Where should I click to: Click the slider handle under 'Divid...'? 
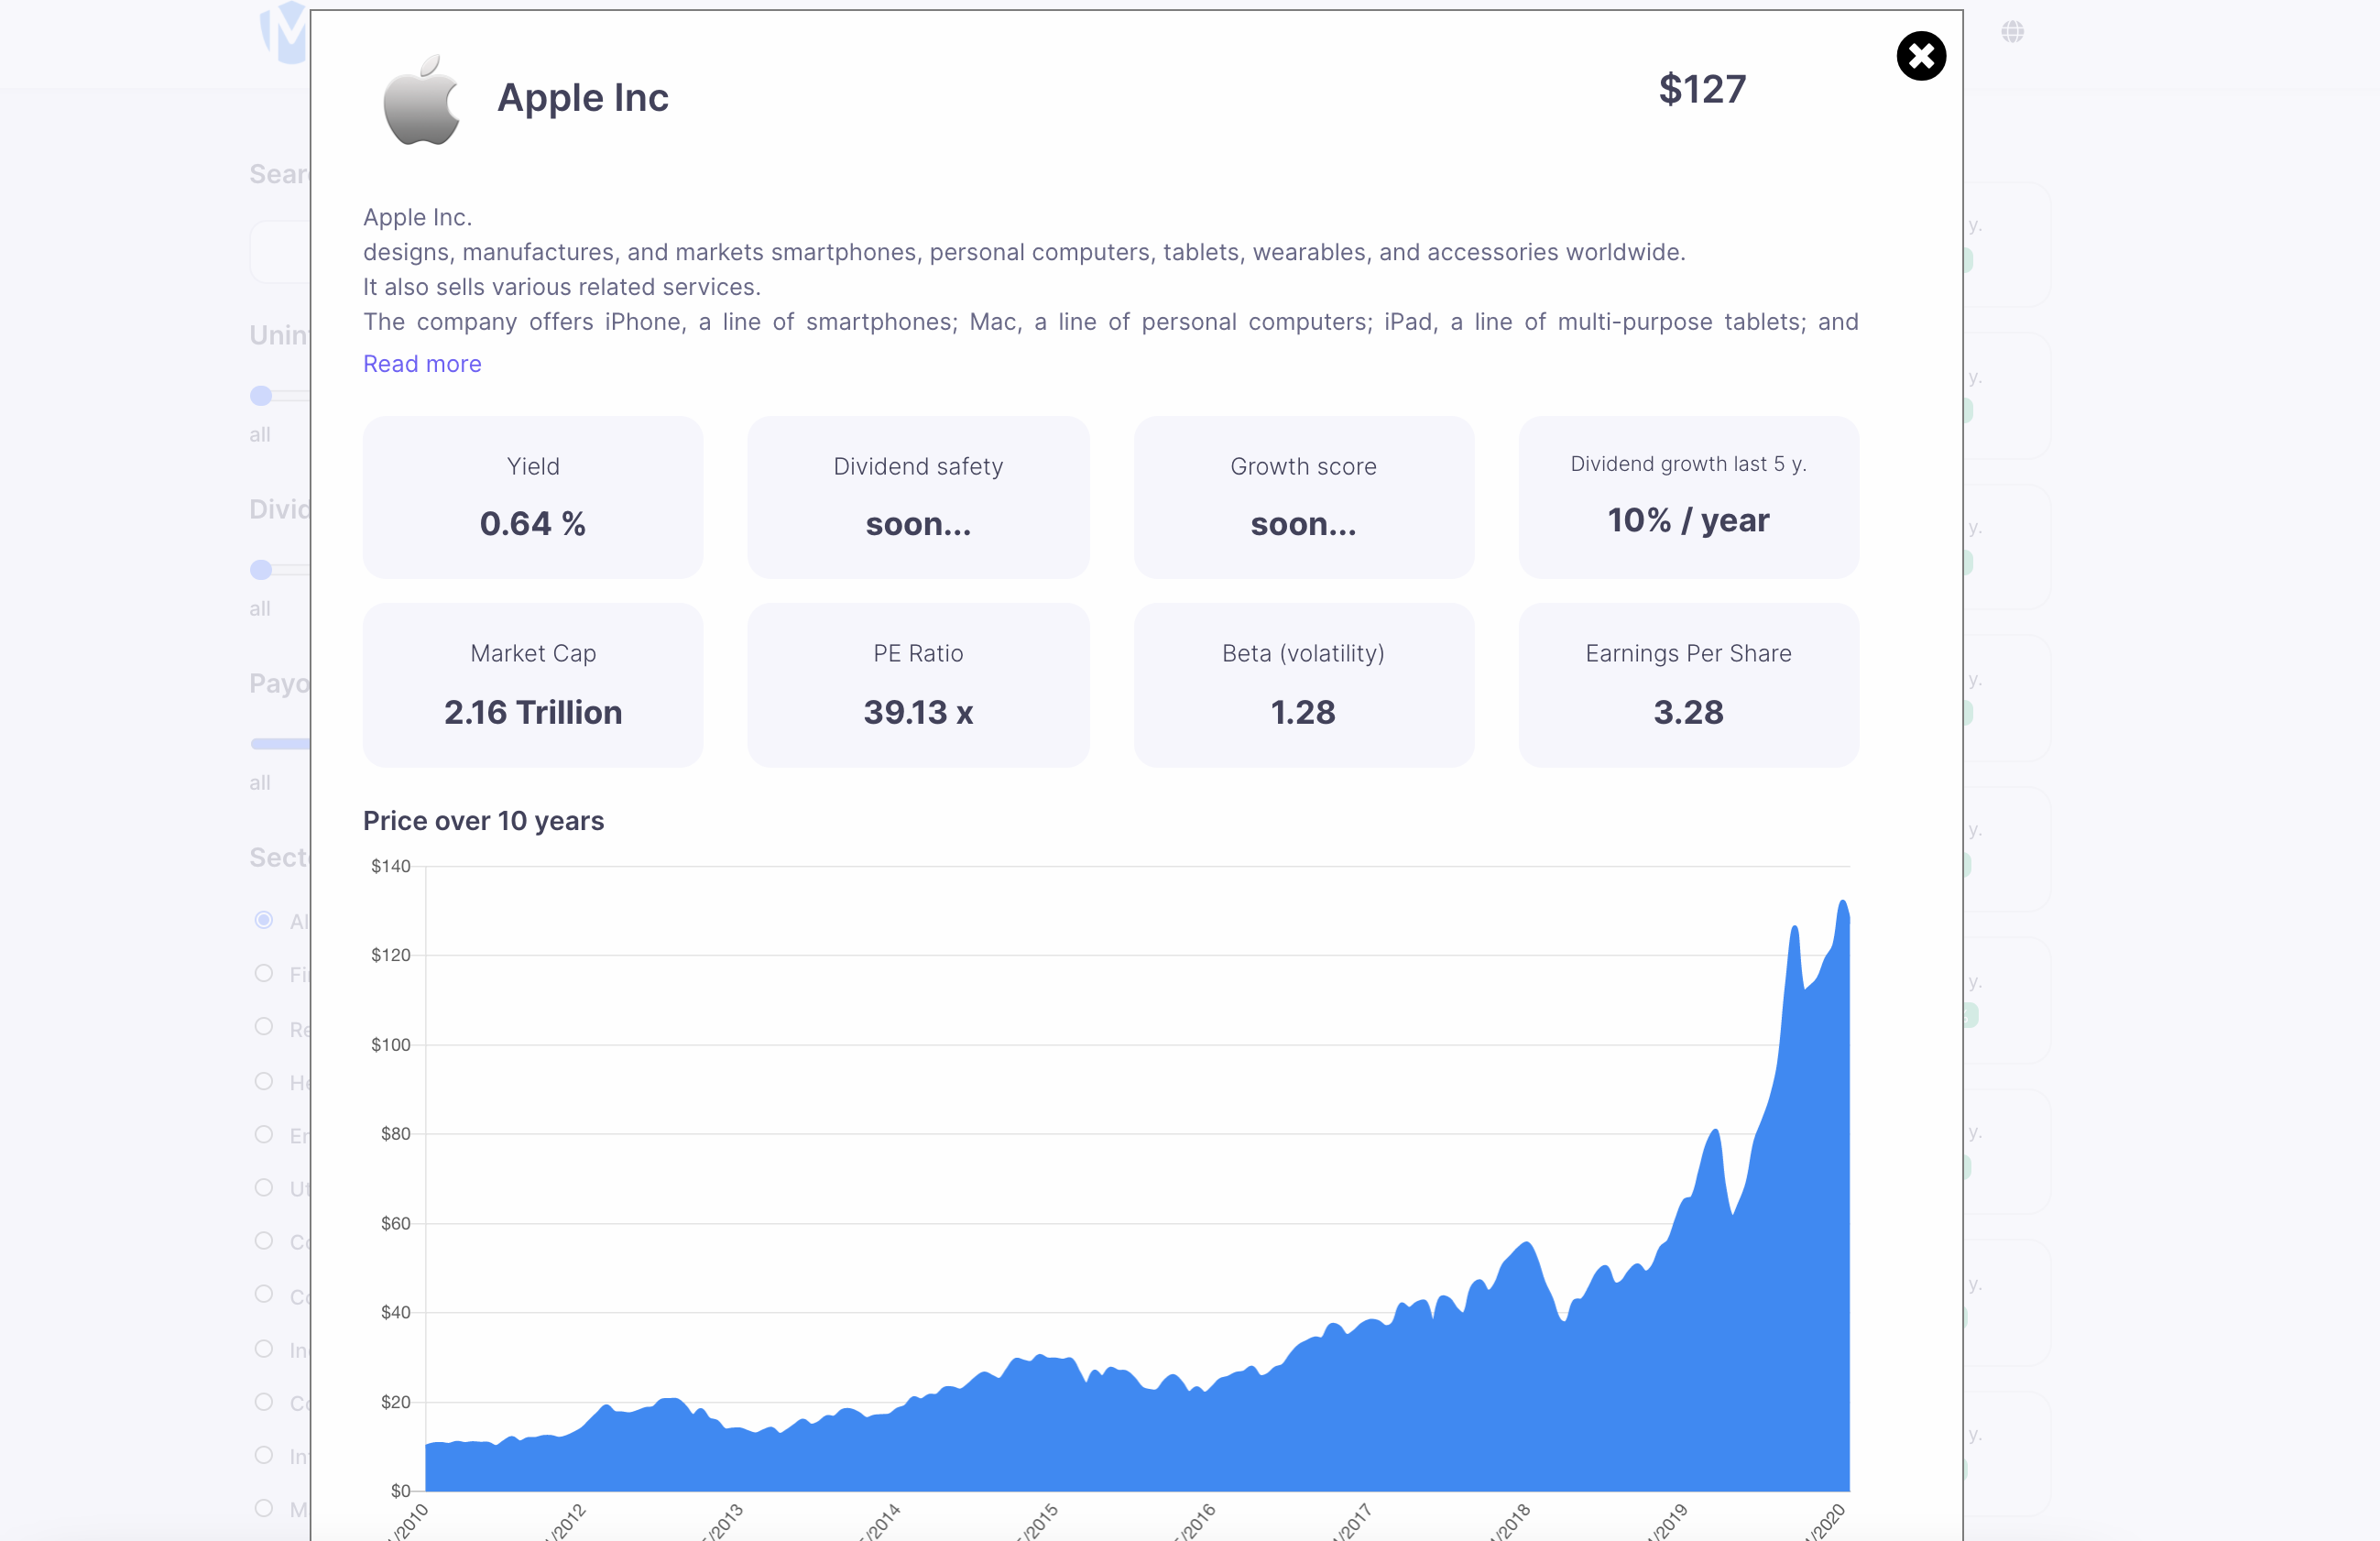[261, 570]
